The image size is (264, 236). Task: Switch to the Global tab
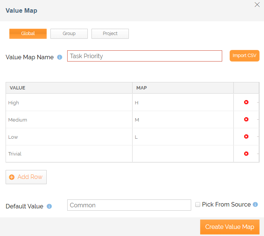28,34
